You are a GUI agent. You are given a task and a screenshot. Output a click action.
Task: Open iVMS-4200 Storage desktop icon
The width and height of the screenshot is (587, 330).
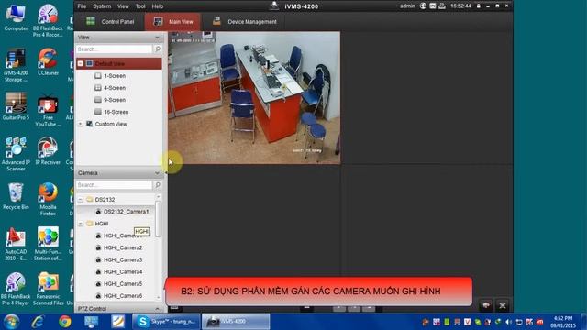click(16, 66)
